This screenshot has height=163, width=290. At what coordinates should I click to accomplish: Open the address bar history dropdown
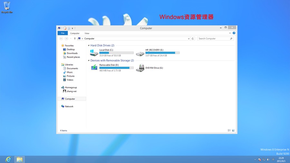pyautogui.click(x=189, y=39)
